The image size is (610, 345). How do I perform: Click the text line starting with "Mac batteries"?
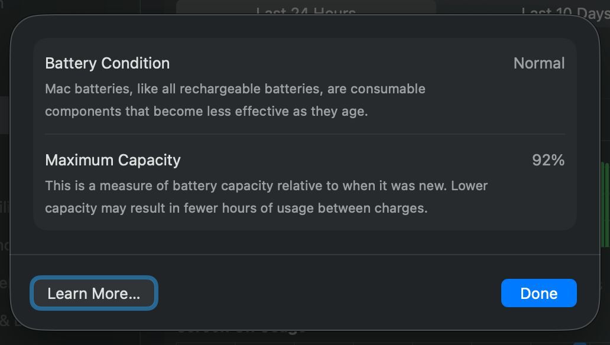[x=235, y=89]
